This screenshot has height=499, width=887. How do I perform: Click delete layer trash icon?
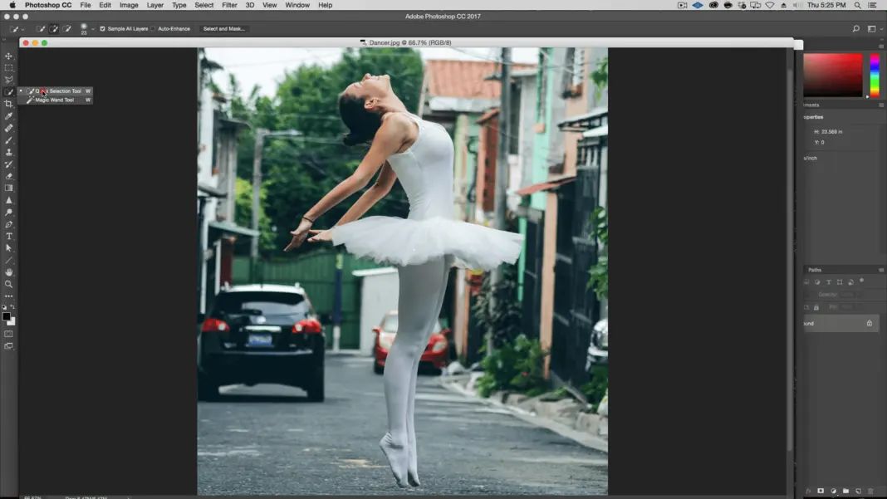point(870,491)
